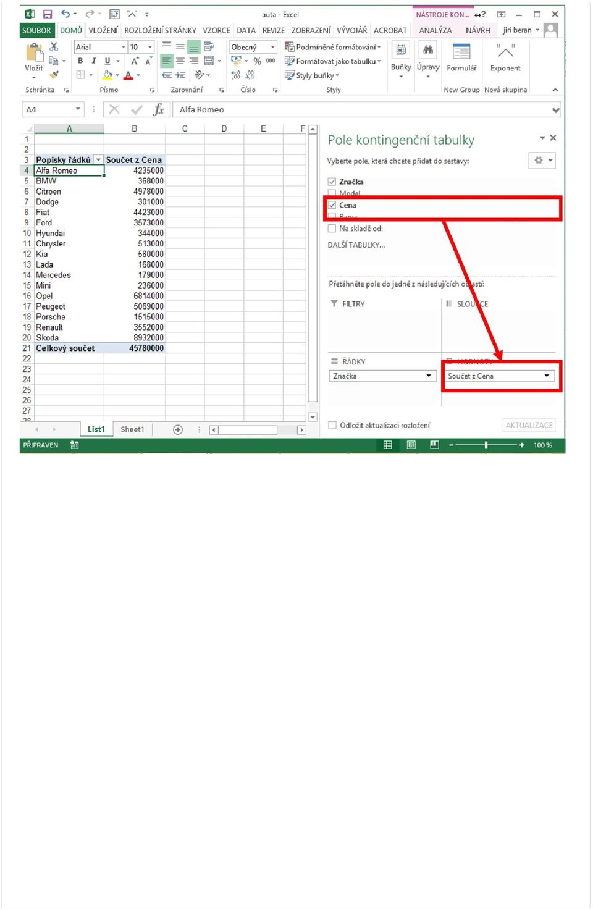Viewport: 593px width, 910px height.
Task: Open the Buňky cells menu
Action: tap(401, 60)
